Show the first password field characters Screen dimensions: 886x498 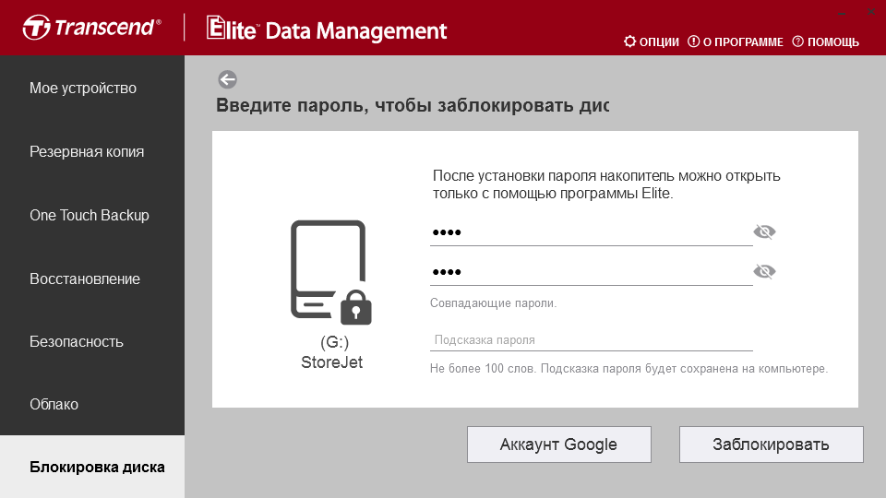[764, 231]
